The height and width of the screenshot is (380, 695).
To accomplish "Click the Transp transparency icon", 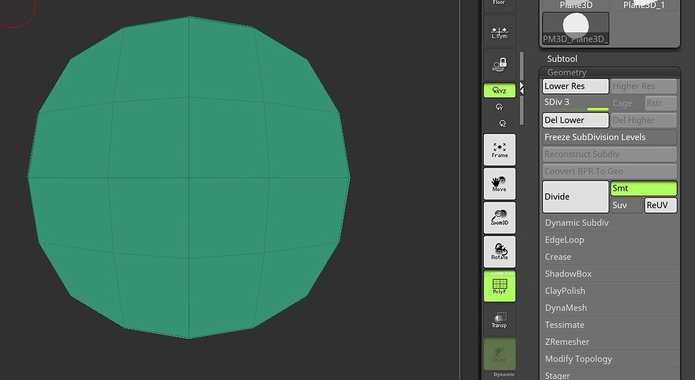I will point(500,320).
